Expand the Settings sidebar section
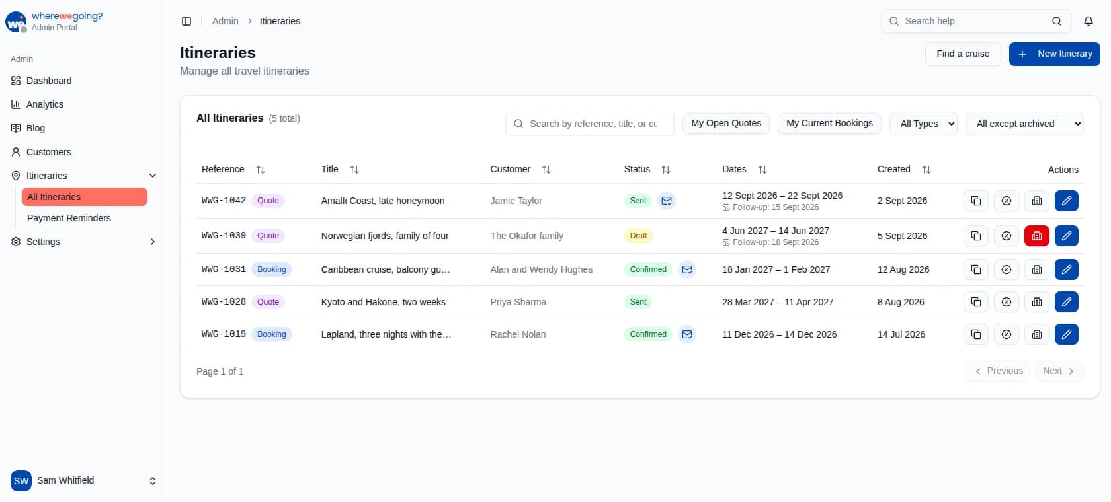This screenshot has width=1111, height=502. tap(84, 242)
